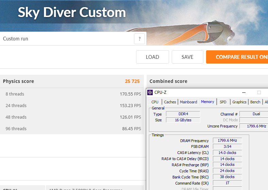Screen dimensions: 268x190
Task: Click the Cycle Time (tRAS) value 24 clocks
Action: point(227,171)
